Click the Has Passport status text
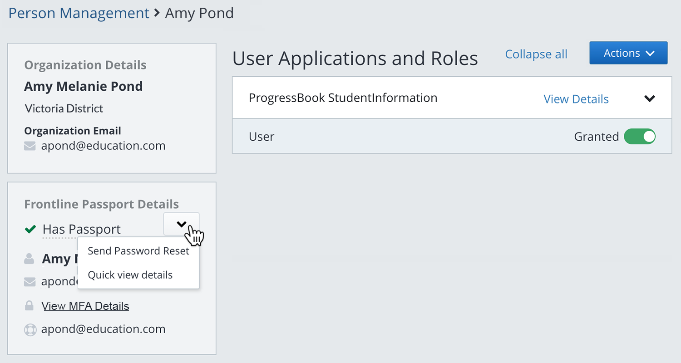 tap(82, 230)
